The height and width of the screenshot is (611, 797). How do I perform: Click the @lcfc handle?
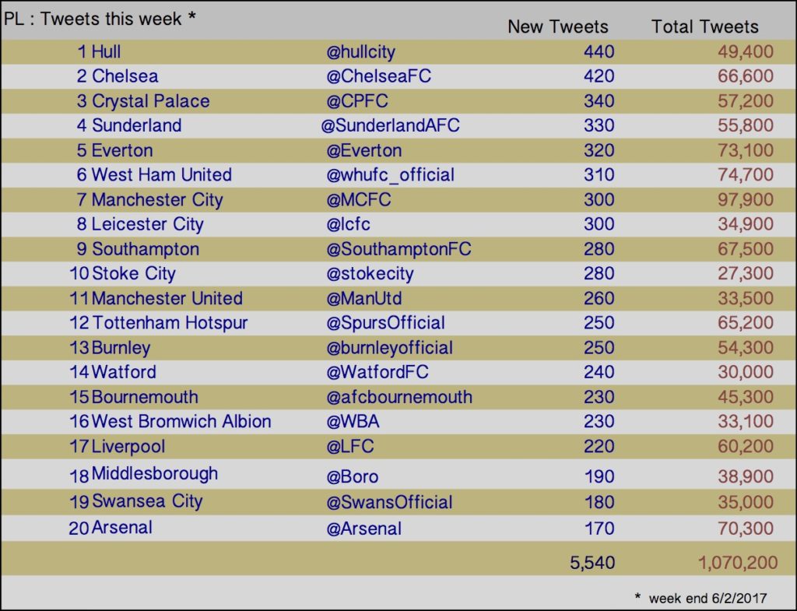click(348, 224)
